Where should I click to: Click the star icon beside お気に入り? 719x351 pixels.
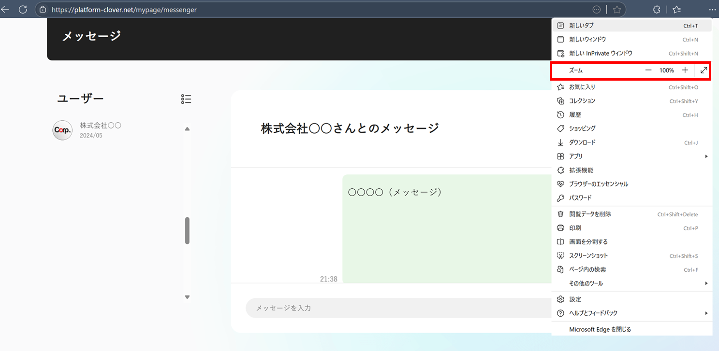point(561,87)
